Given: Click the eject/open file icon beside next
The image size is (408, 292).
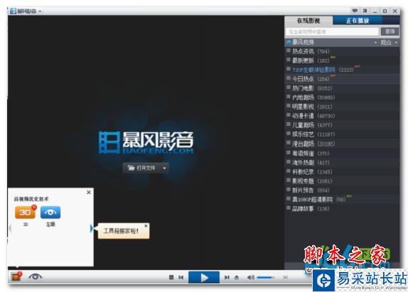Looking at the screenshot, I should (237, 278).
